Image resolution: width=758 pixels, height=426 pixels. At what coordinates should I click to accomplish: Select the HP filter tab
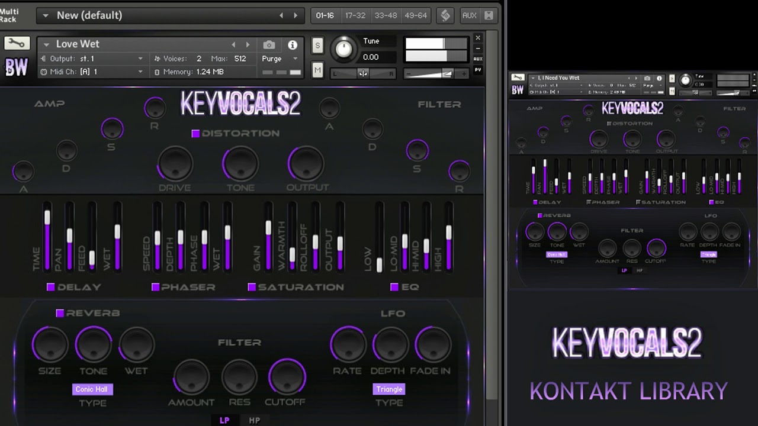click(x=254, y=420)
